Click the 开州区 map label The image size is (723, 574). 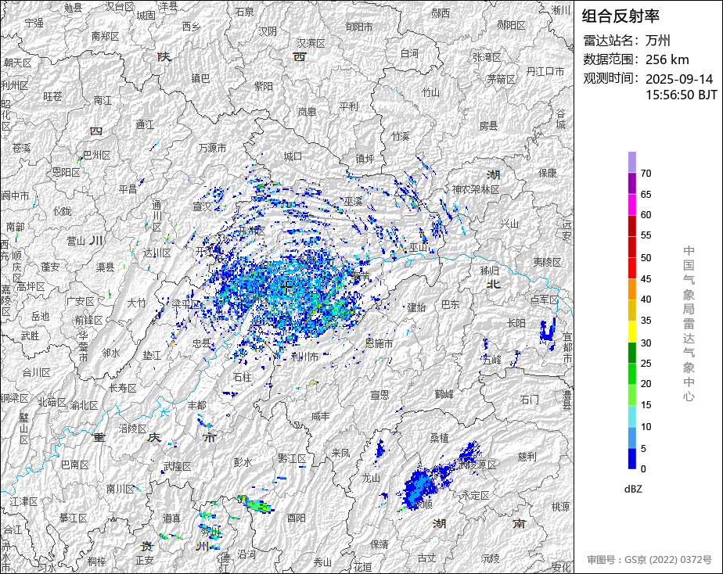251,231
